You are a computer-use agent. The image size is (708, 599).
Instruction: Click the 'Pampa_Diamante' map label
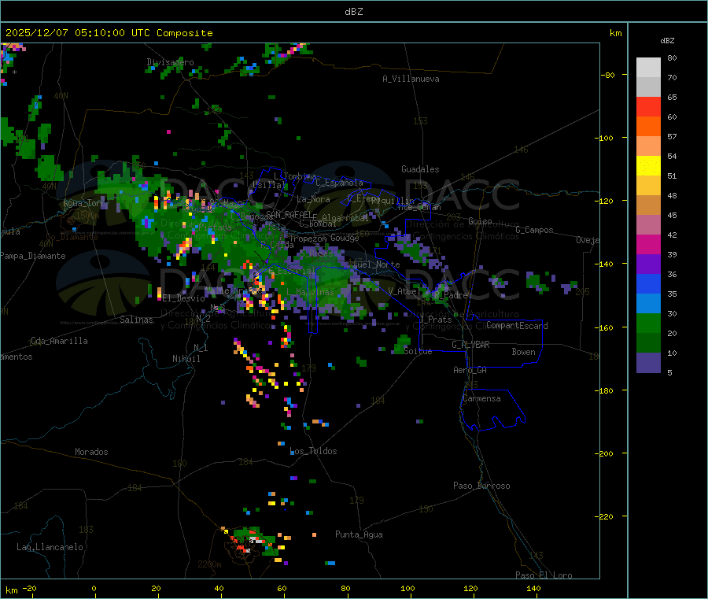tap(33, 256)
